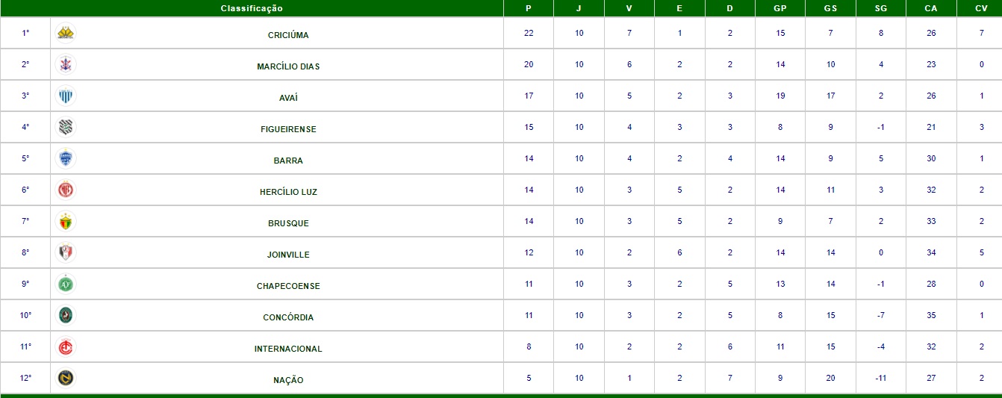Select the Concórdia team badge
Viewport: 1002px width, 398px height.
pos(66,316)
